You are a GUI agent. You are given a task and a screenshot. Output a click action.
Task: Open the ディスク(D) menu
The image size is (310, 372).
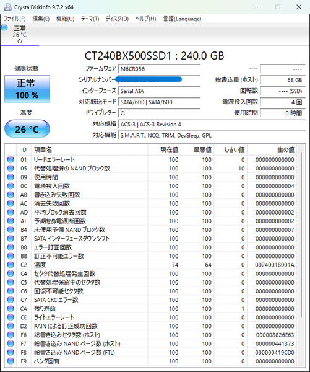117,19
